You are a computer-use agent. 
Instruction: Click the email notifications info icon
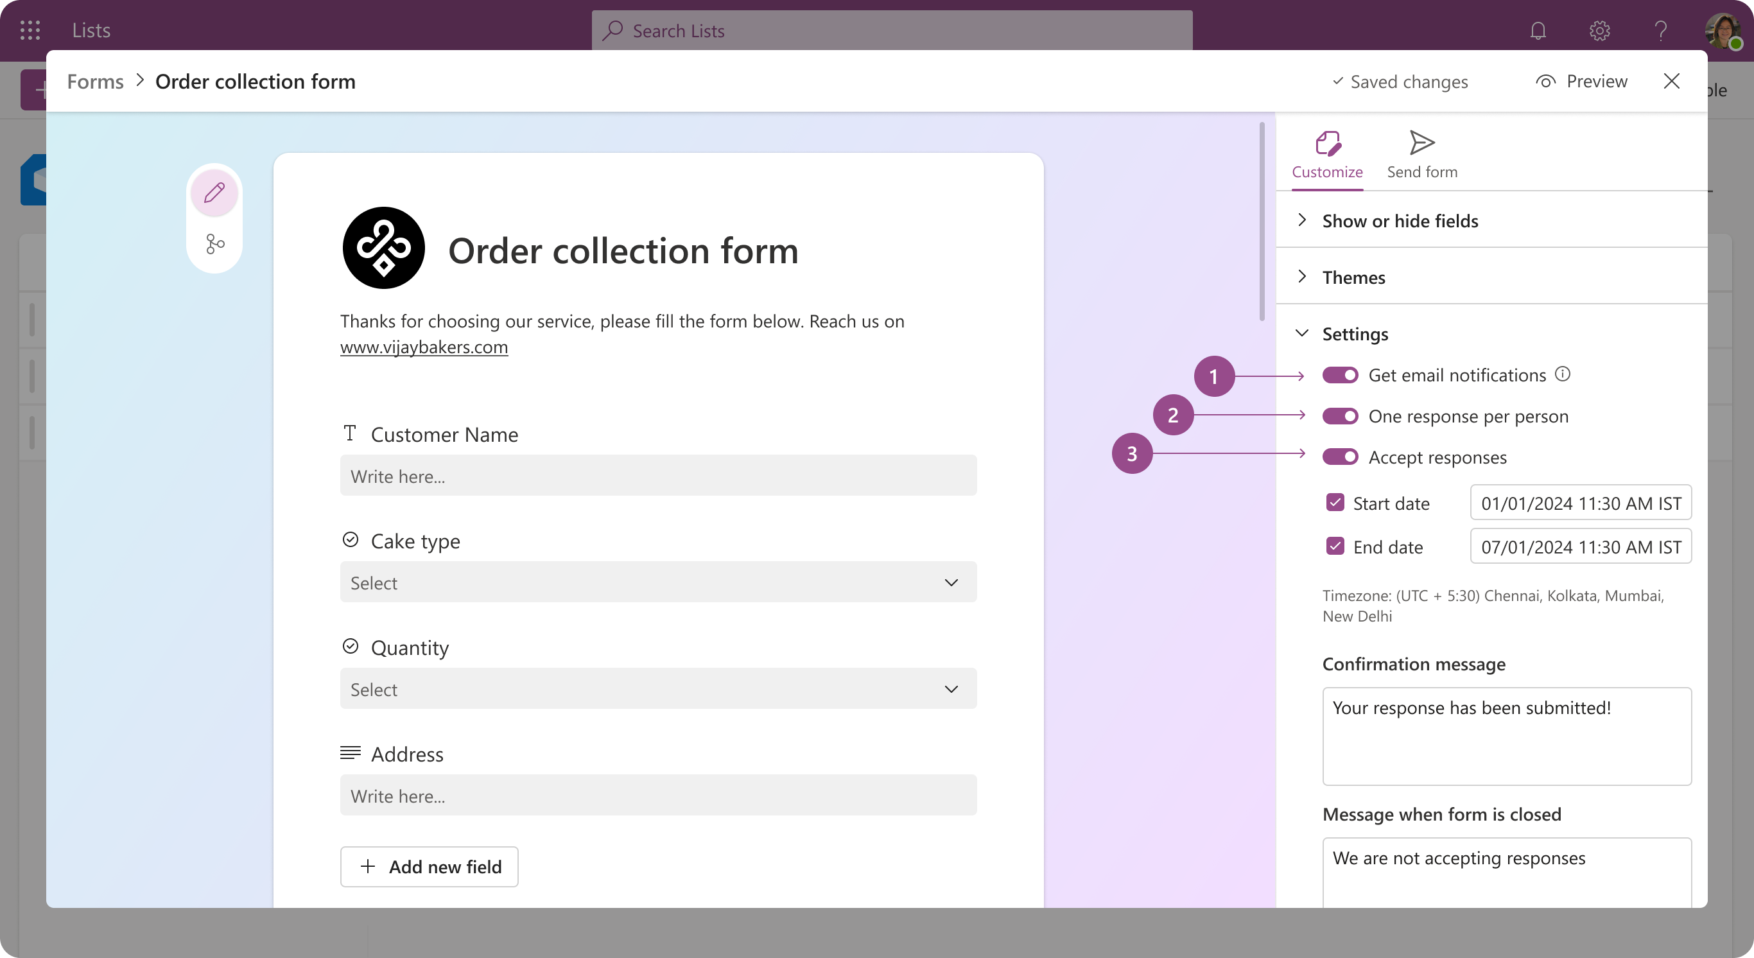1563,374
